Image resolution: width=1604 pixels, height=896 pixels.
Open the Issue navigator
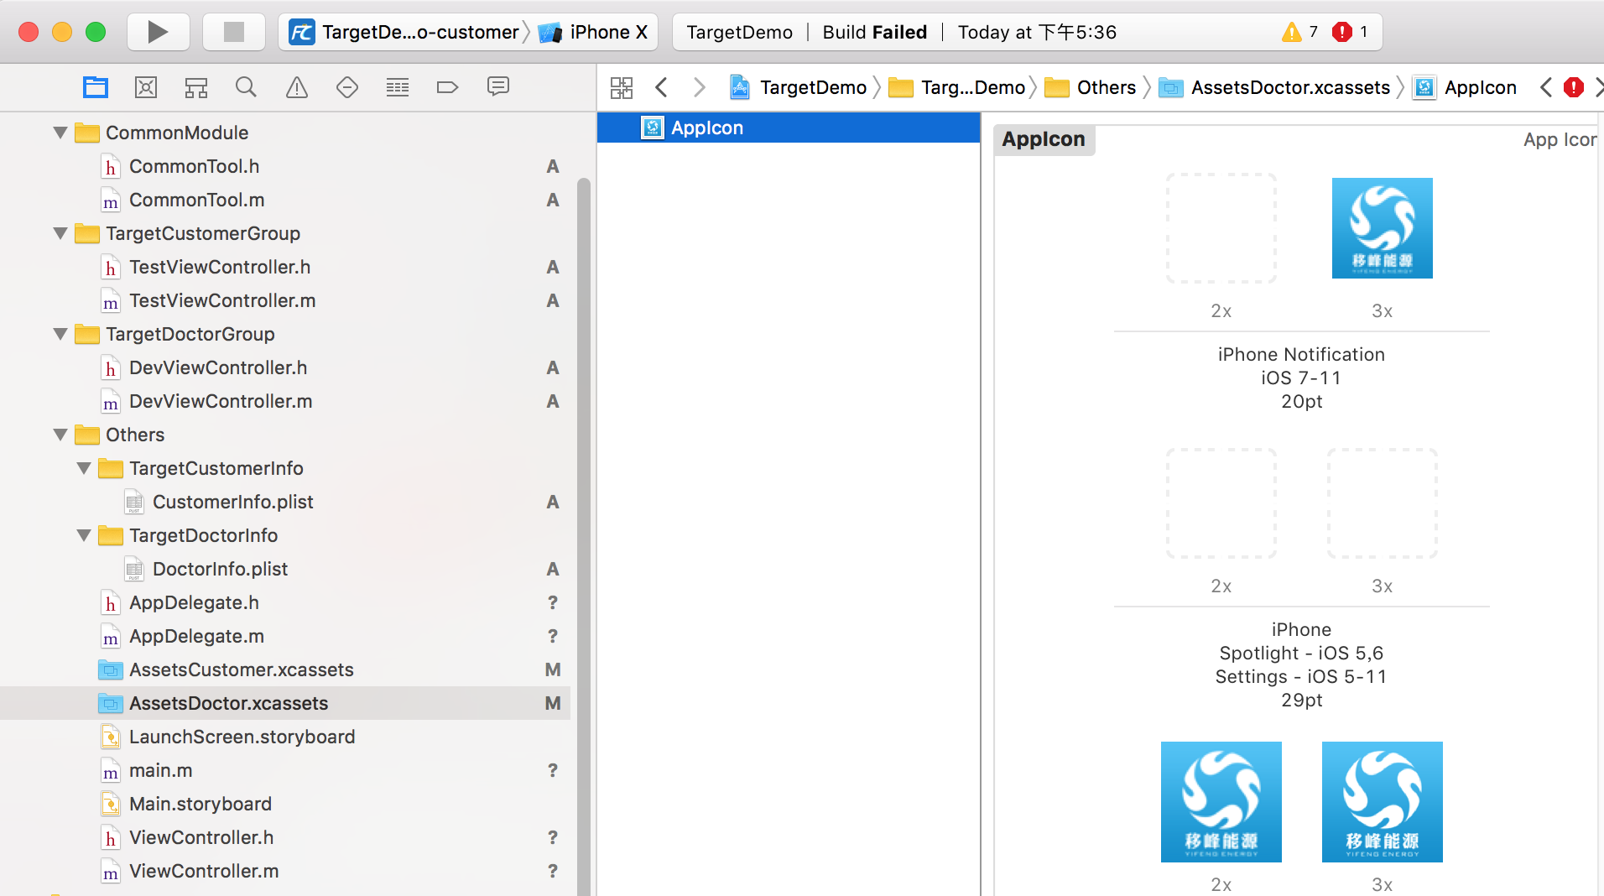coord(297,87)
